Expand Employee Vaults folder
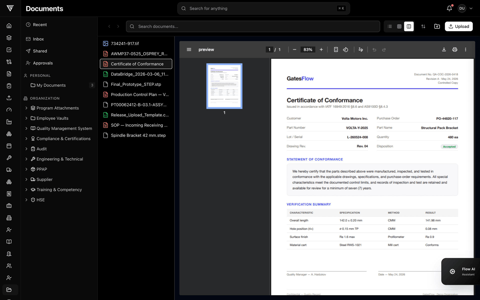Viewport: 480px width, 300px height. point(26,118)
